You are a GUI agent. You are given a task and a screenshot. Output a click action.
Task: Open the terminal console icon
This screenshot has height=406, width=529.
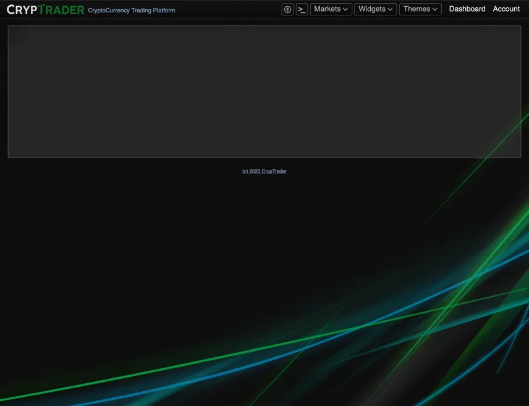(302, 9)
